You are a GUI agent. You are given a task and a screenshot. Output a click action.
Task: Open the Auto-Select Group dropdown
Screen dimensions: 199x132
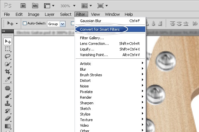63,24
